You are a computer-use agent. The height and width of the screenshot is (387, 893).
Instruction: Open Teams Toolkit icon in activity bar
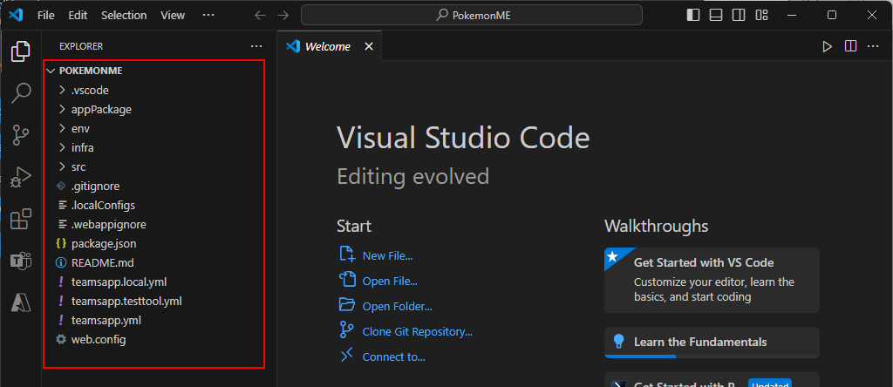[21, 261]
